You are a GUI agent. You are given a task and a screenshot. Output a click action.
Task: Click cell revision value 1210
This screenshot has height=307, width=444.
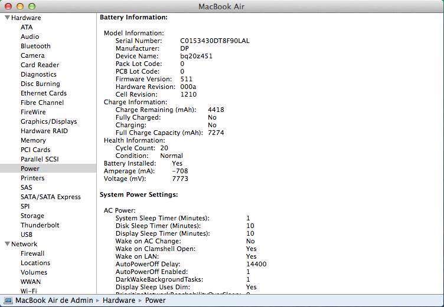(188, 94)
